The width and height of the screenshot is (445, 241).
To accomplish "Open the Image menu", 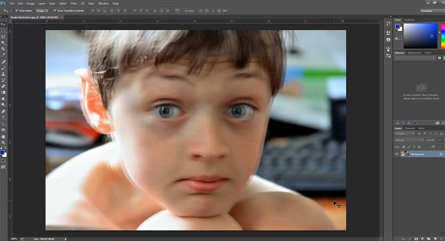I will tap(30, 3).
